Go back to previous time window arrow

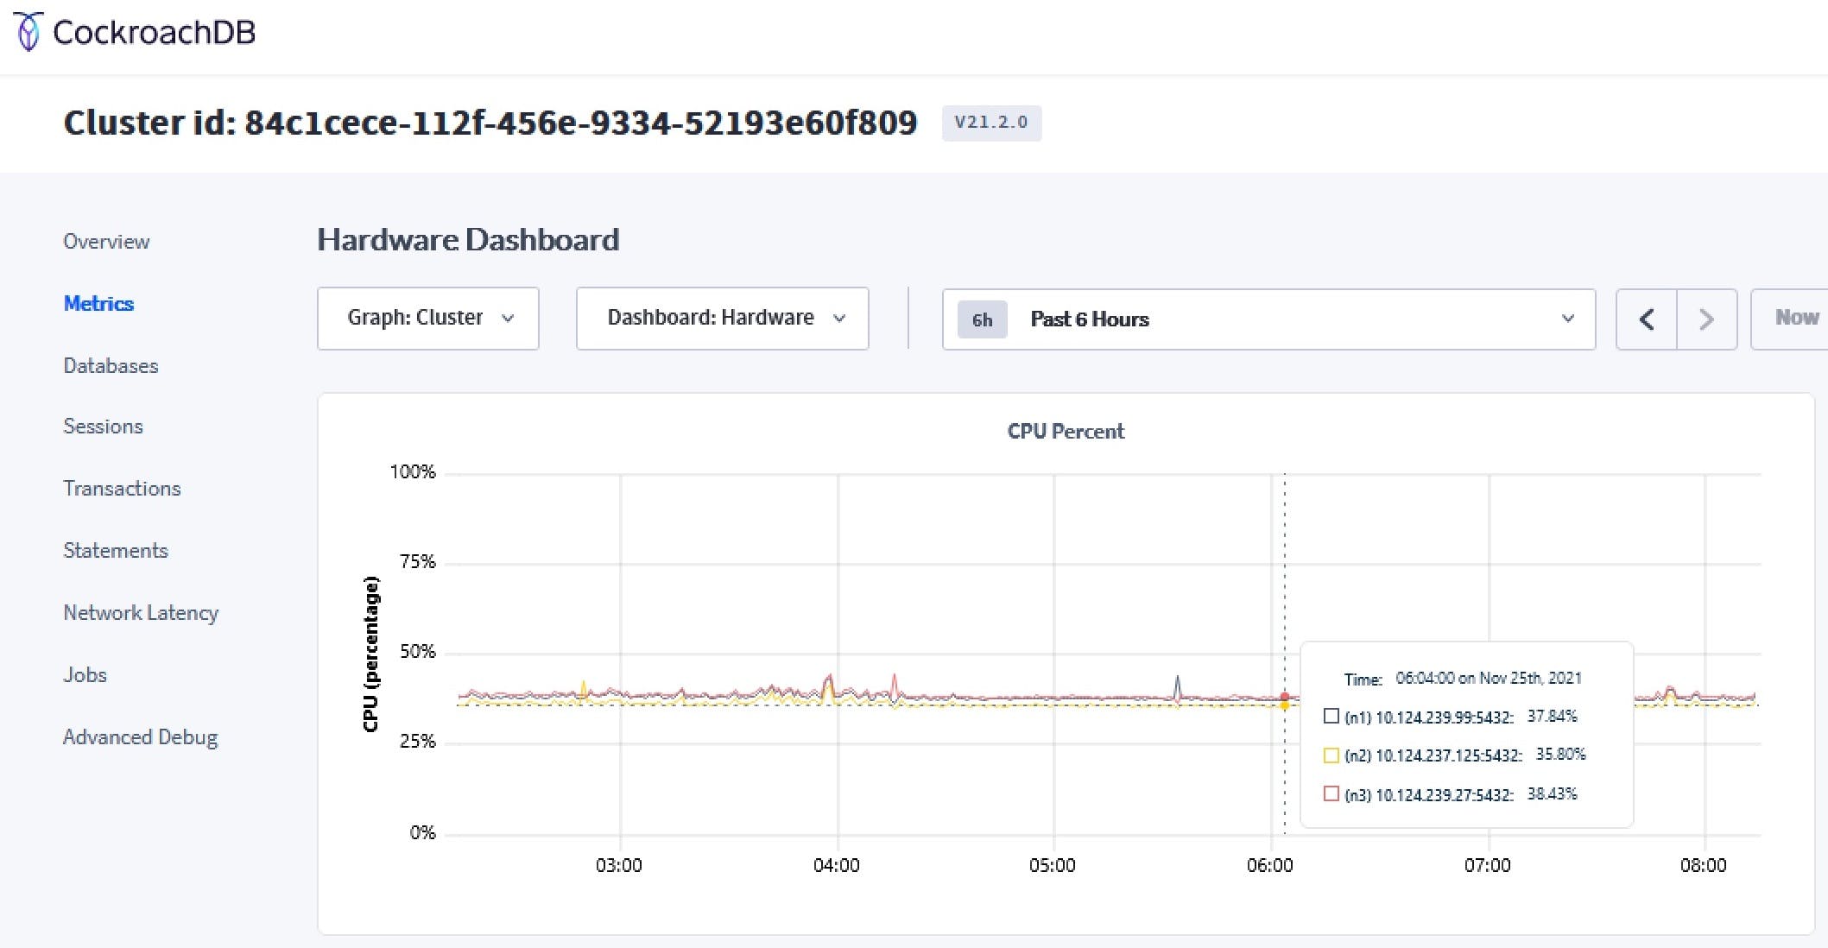[x=1647, y=319]
